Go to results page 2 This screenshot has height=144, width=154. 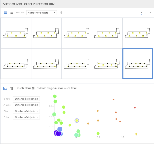coord(146,13)
